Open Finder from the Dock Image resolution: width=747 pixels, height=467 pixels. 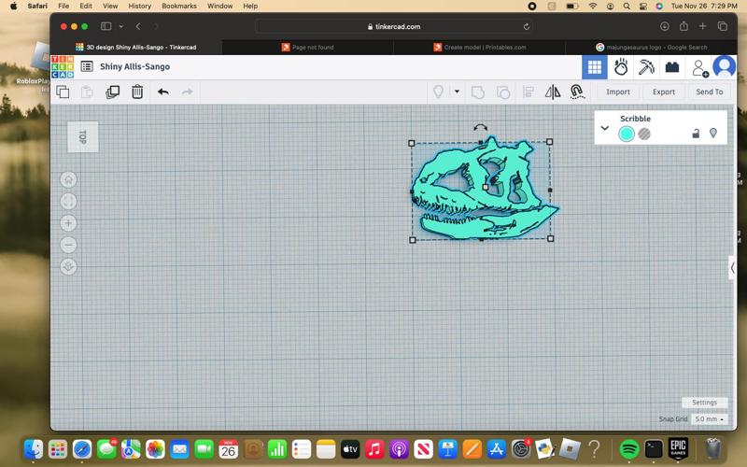point(34,448)
